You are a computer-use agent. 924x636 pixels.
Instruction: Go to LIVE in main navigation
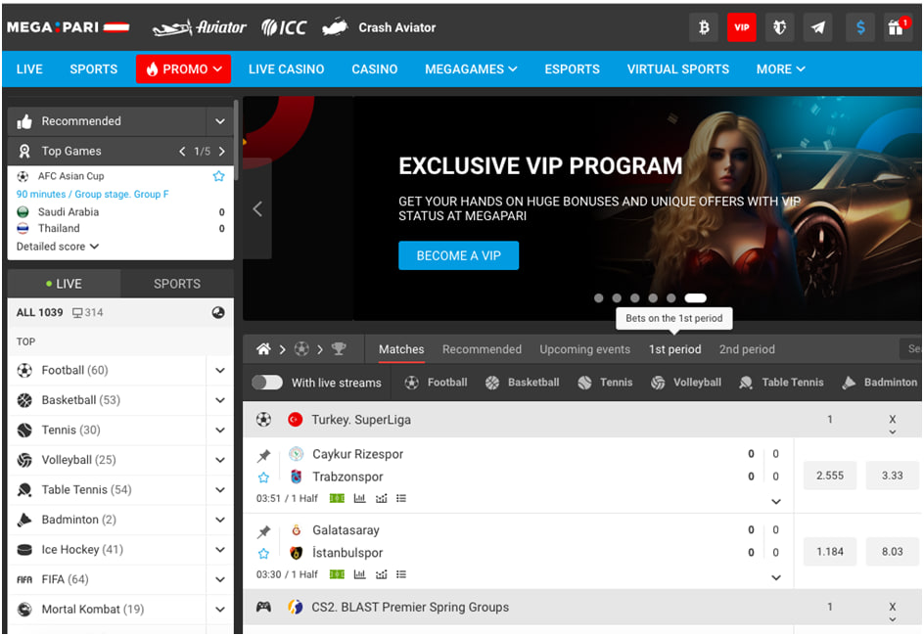[29, 68]
